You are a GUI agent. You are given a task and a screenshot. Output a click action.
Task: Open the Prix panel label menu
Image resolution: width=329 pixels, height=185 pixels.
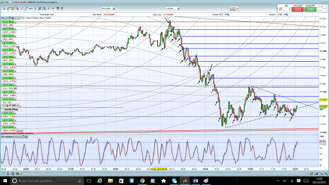tap(3, 18)
